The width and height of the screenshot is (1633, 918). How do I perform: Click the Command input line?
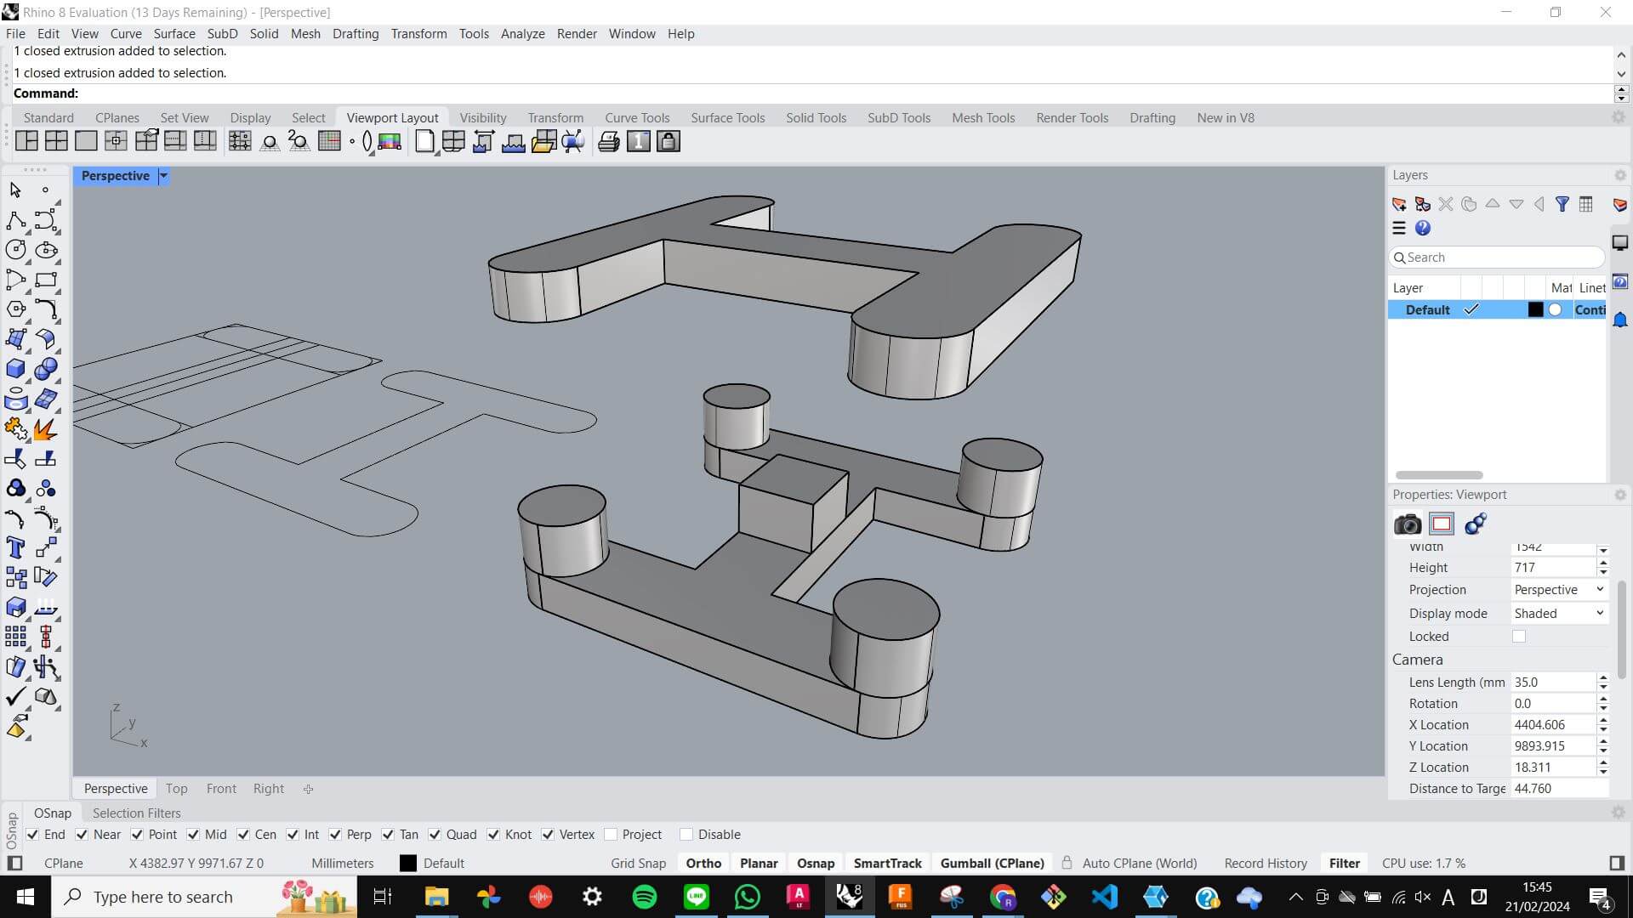click(812, 93)
